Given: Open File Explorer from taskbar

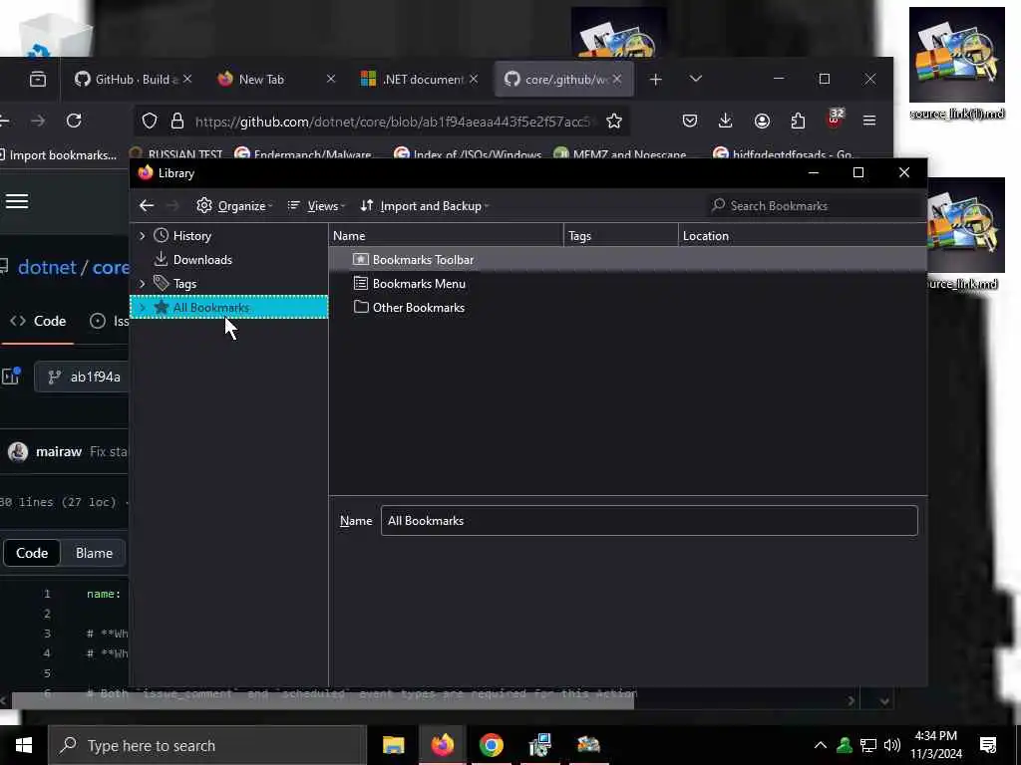Looking at the screenshot, I should 393,745.
